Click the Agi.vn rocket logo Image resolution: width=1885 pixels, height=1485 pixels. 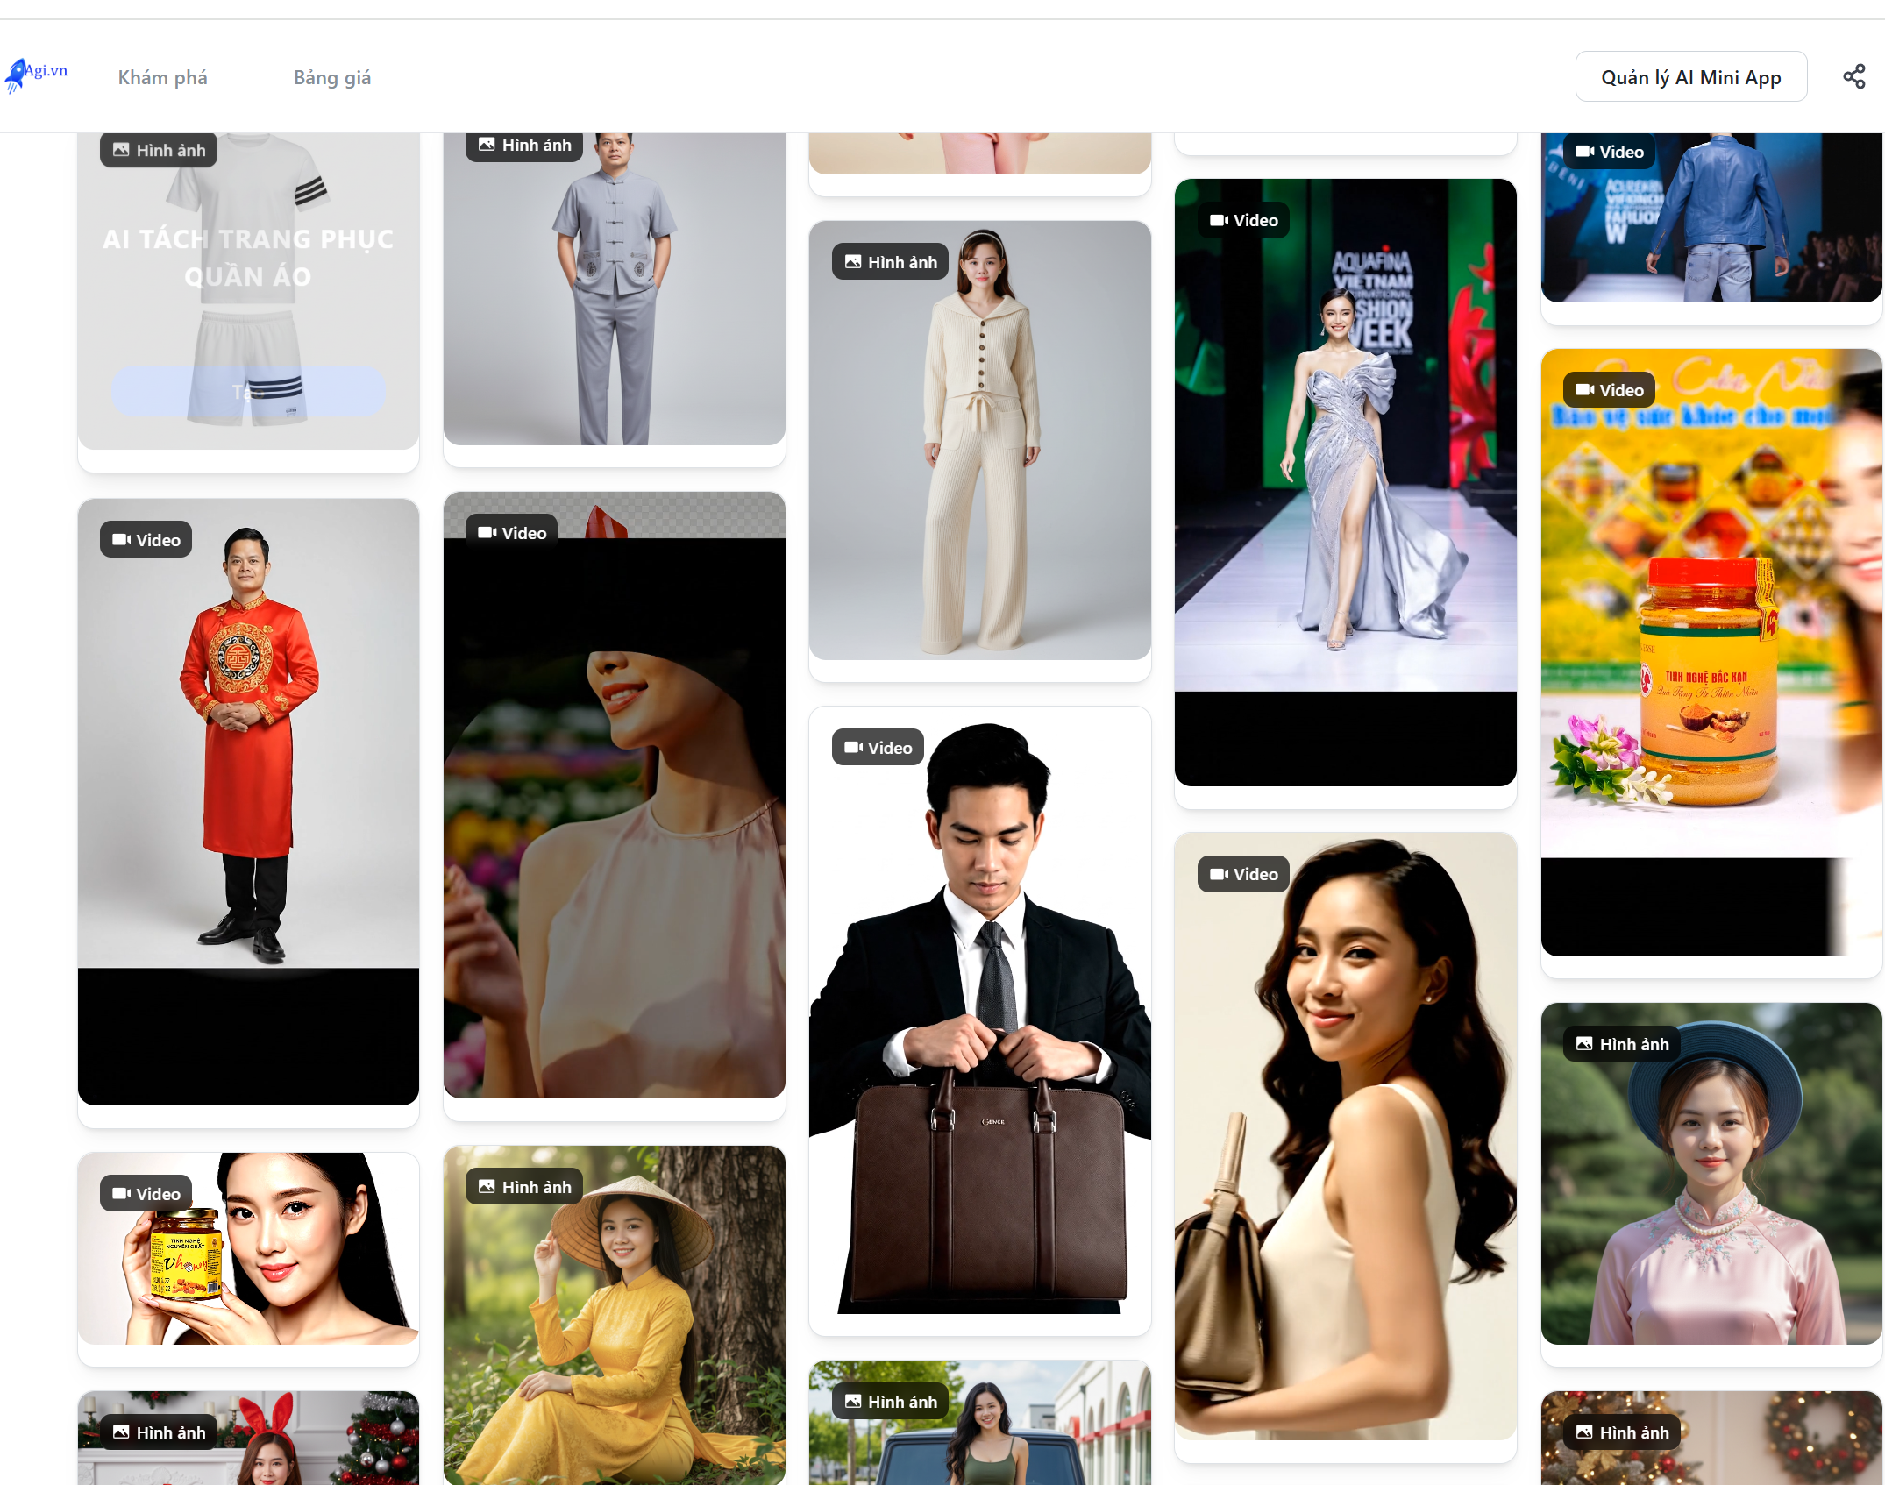point(35,75)
